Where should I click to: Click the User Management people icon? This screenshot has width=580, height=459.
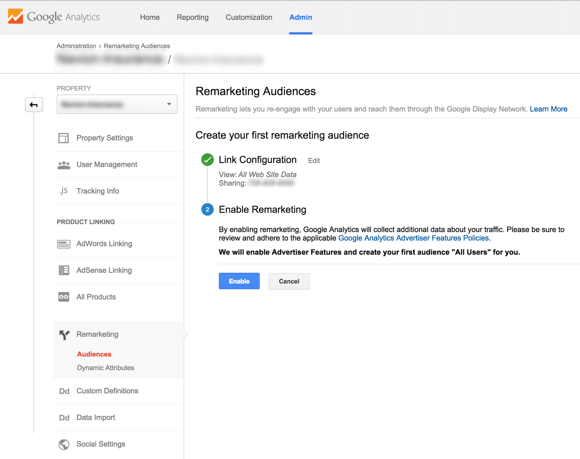pos(64,165)
